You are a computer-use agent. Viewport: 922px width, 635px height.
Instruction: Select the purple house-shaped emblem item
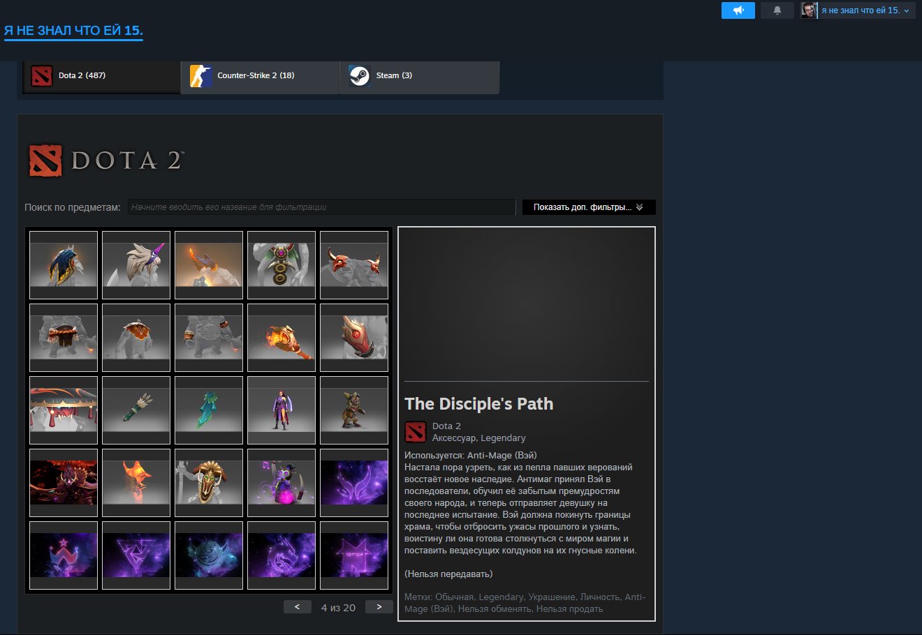(354, 555)
